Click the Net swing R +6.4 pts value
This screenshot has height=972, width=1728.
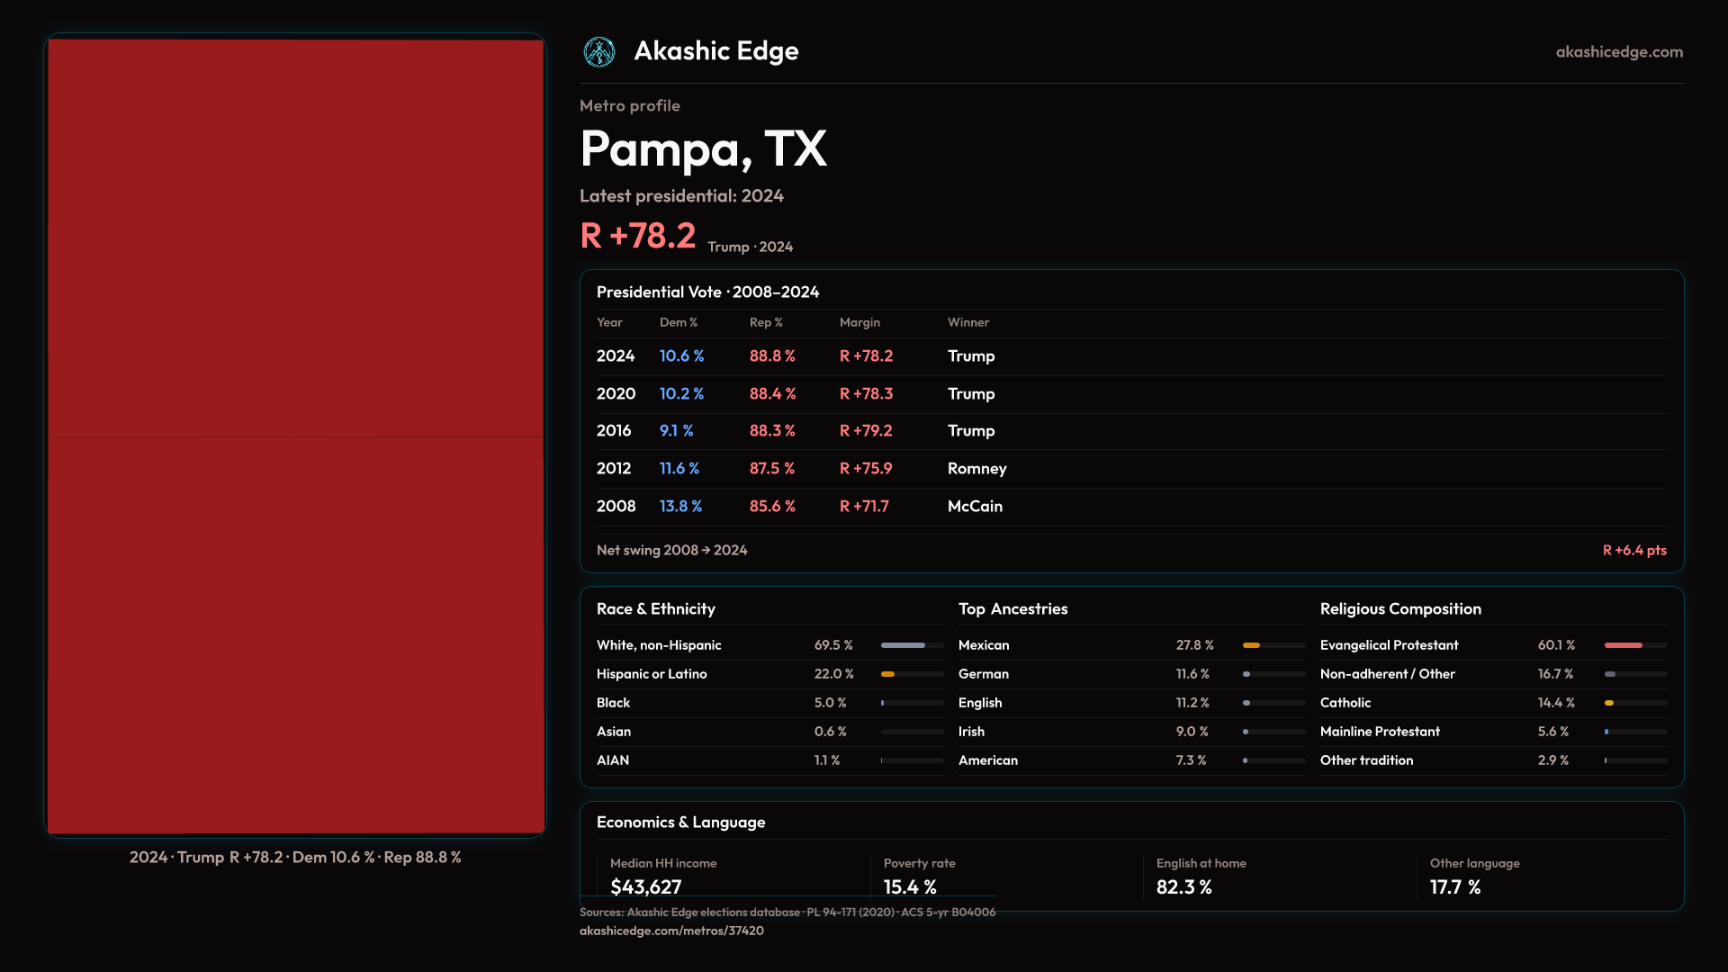tap(1633, 550)
